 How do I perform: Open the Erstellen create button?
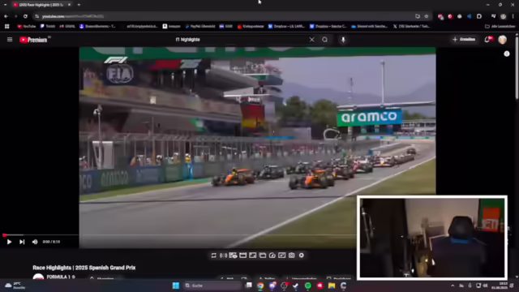[x=464, y=40]
